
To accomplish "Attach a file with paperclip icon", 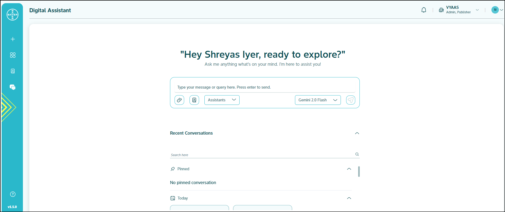I will pyautogui.click(x=179, y=100).
